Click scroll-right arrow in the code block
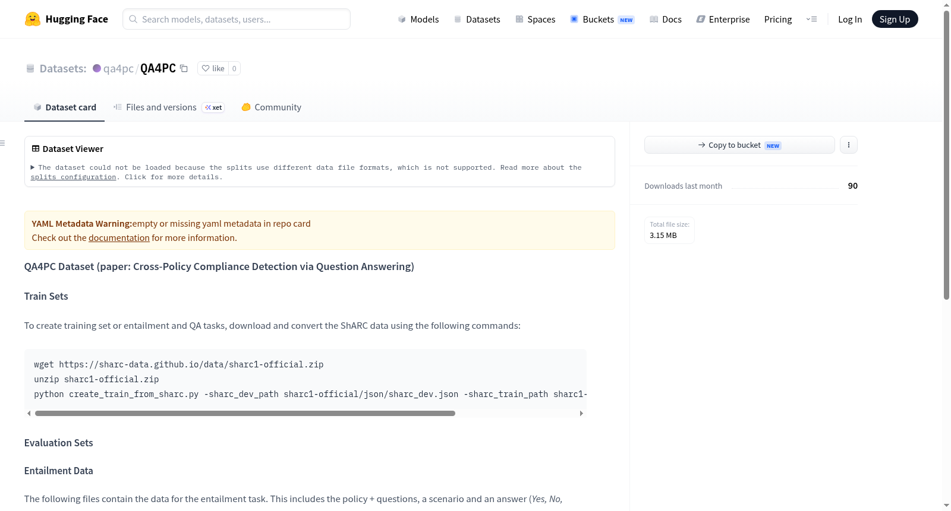951x511 pixels. [x=581, y=413]
